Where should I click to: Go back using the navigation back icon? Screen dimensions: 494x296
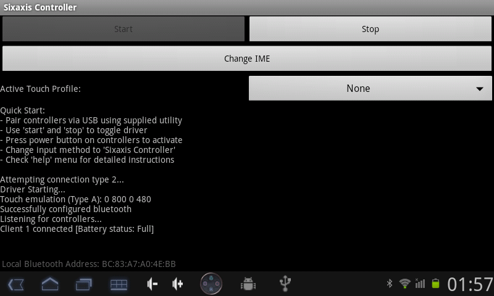(x=16, y=285)
